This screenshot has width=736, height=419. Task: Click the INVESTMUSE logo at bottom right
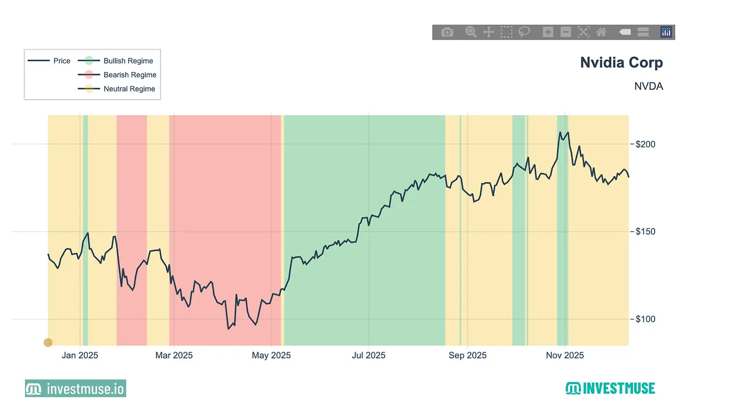tap(610, 388)
